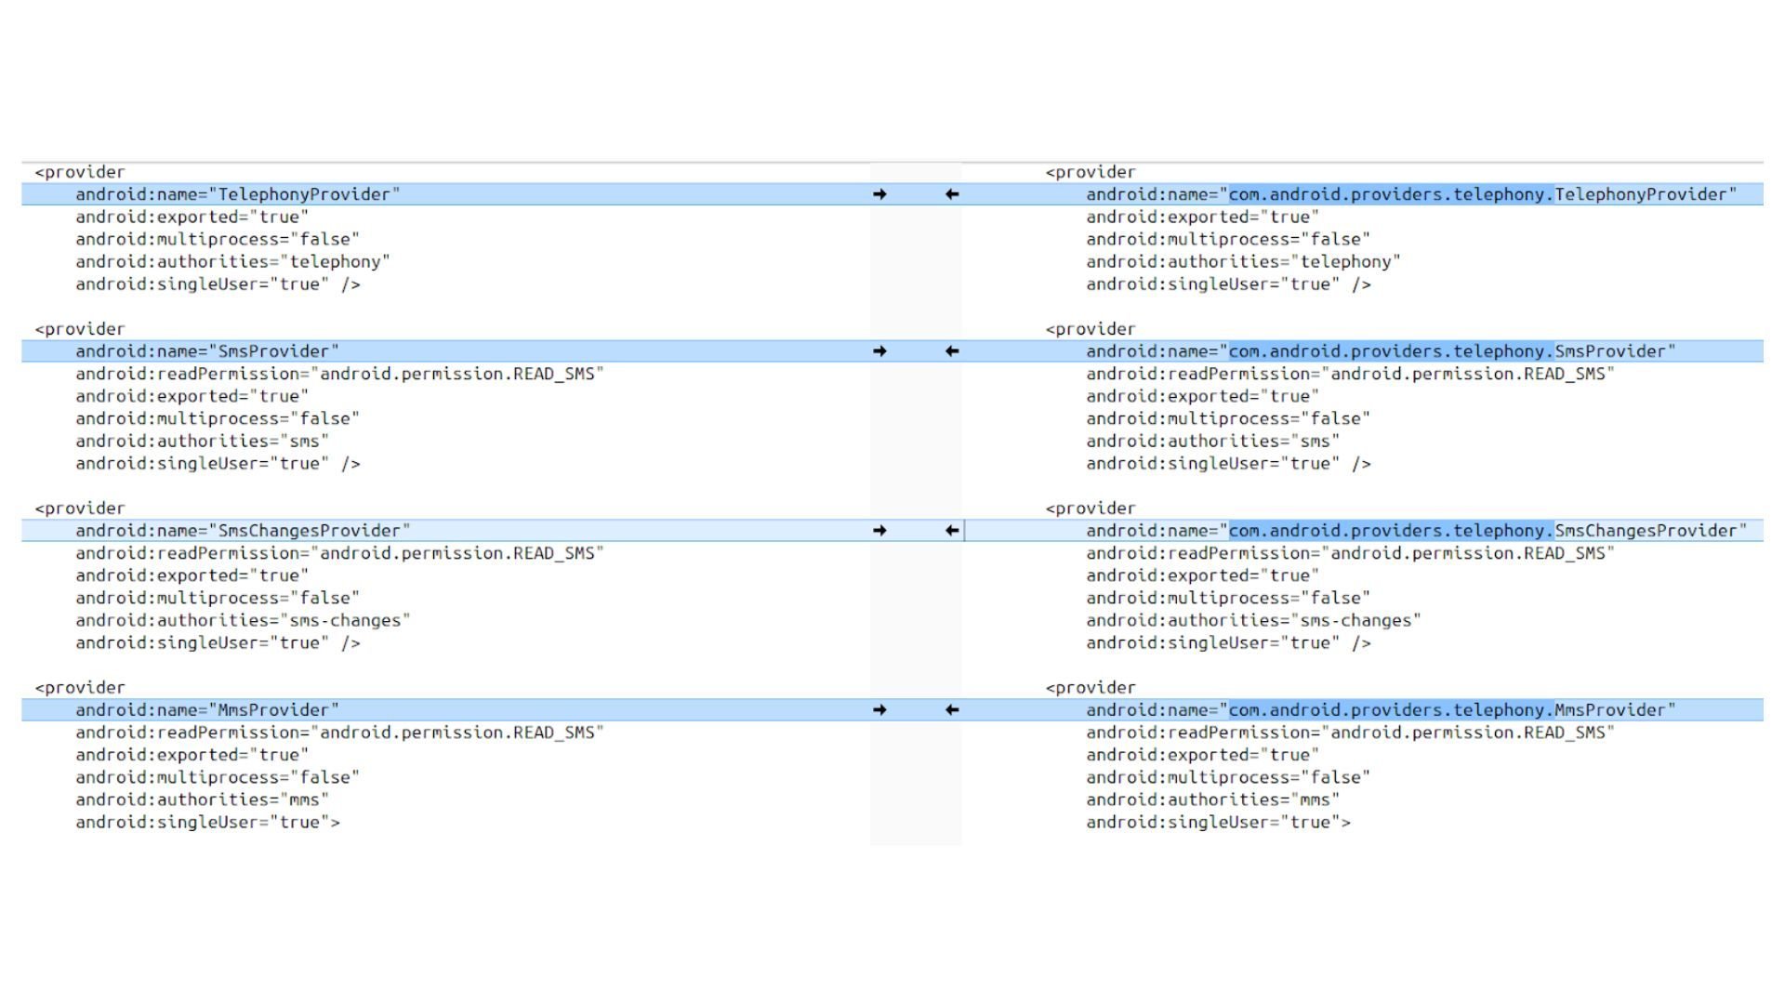Click right arrow on SmsProvider diff row

879,351
